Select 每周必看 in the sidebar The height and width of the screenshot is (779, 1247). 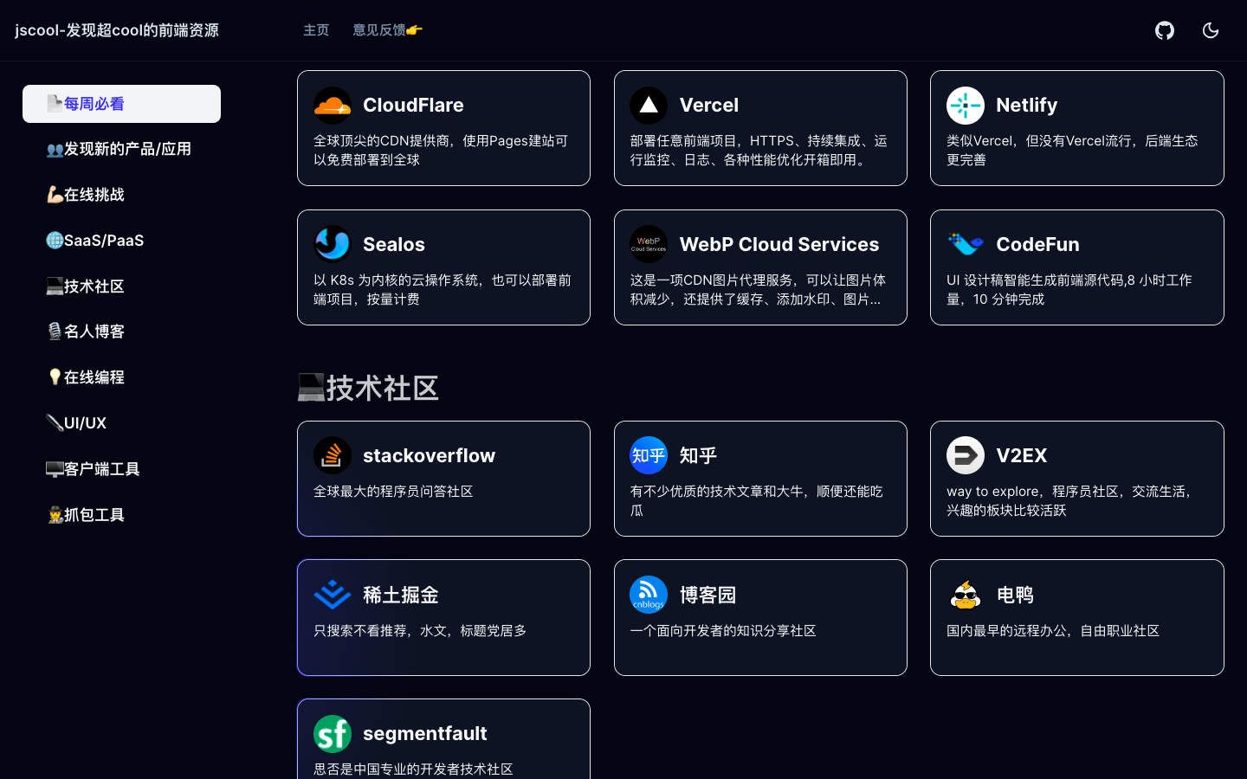pyautogui.click(x=121, y=104)
